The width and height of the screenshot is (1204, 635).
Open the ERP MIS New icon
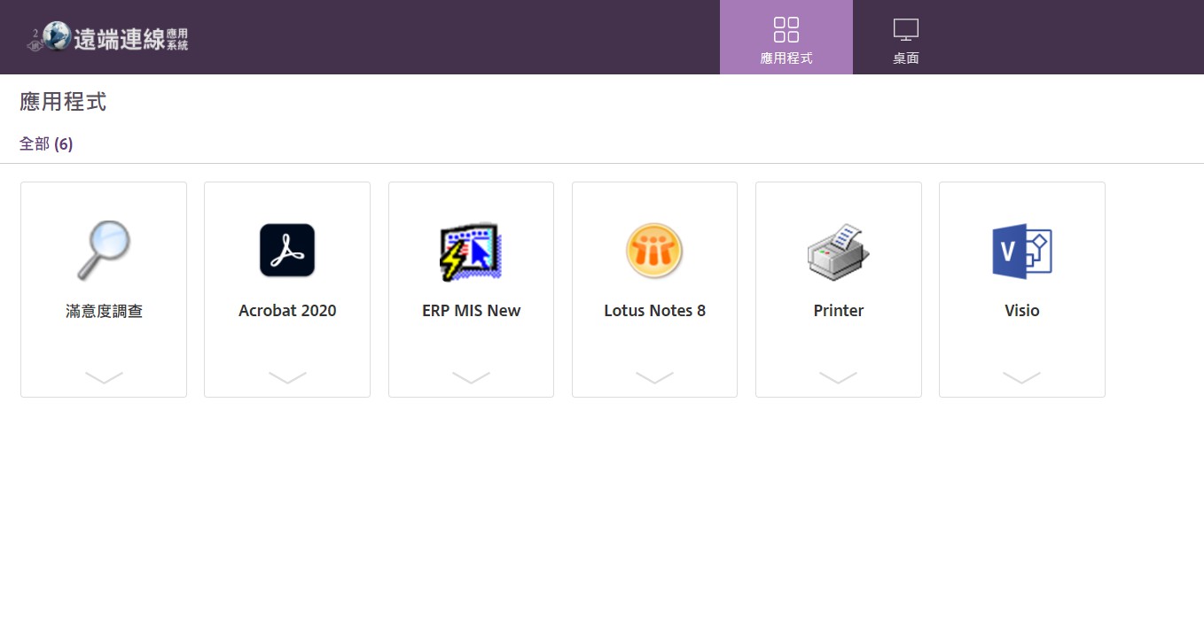(471, 252)
